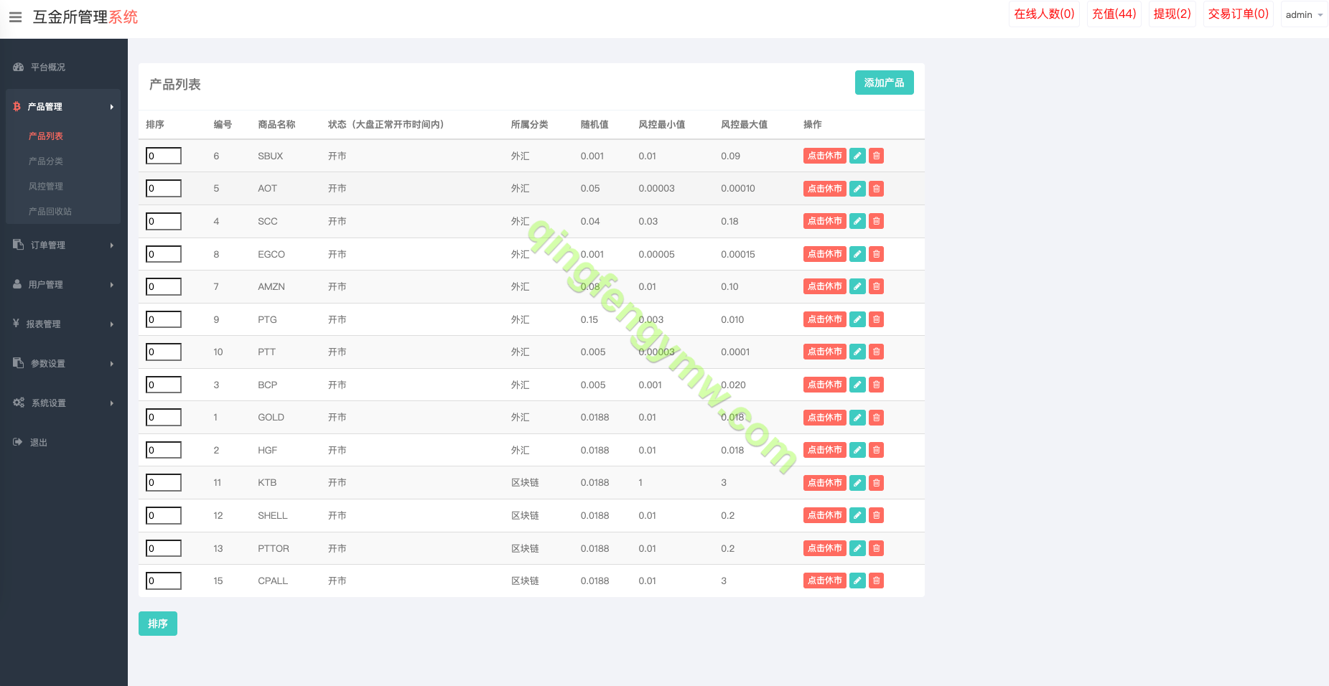Click the 互金所管理系统 title
The height and width of the screenshot is (686, 1329).
tap(85, 17)
